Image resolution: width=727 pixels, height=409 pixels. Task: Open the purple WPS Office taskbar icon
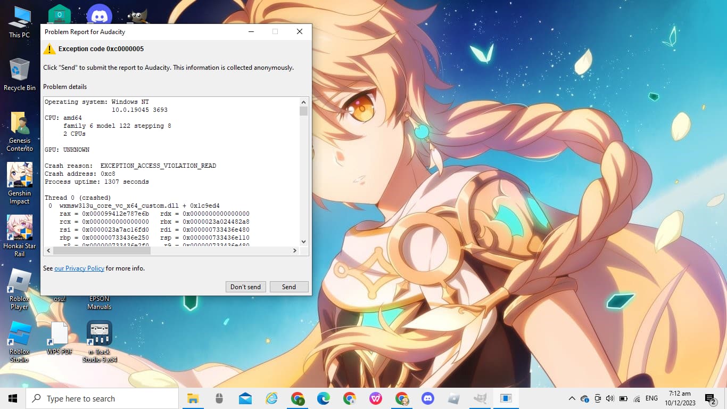[x=376, y=398]
